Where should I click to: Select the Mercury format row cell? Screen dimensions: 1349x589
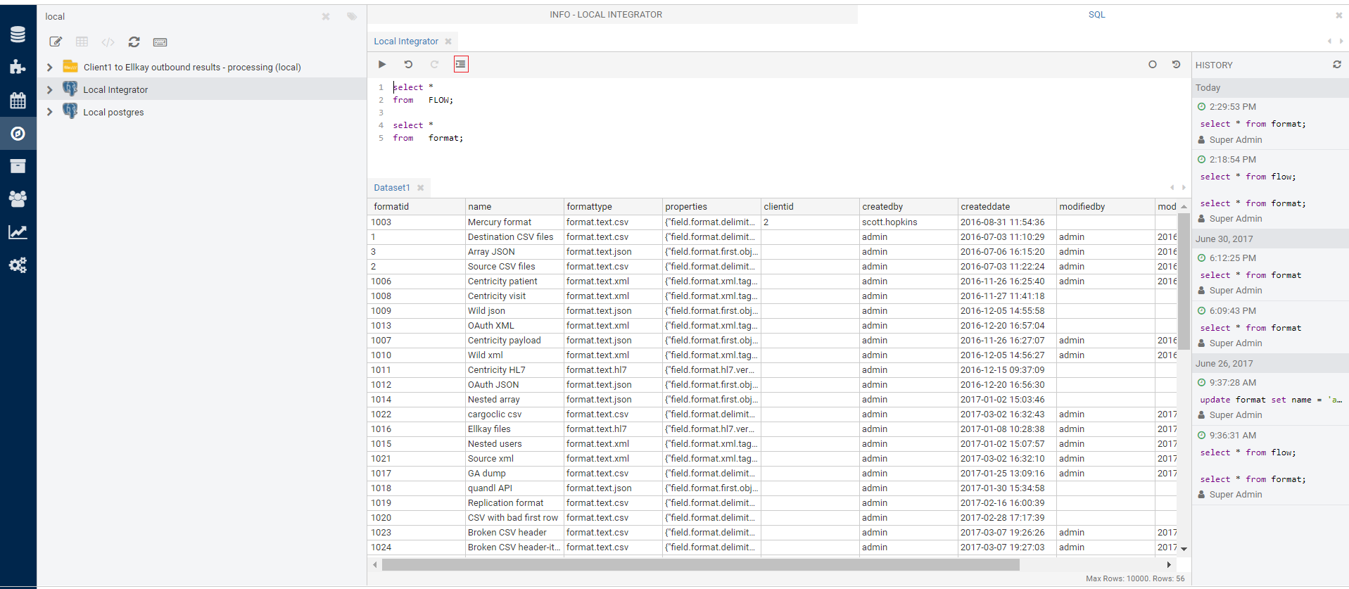pos(514,222)
